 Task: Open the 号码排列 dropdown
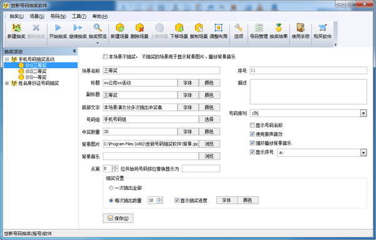[x=363, y=113]
